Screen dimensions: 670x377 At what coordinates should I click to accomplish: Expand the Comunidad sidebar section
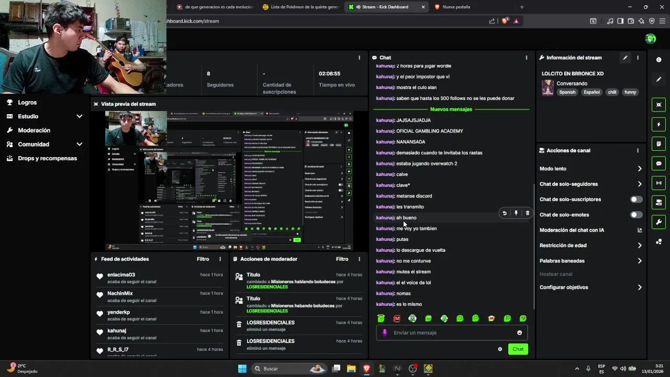(x=80, y=144)
